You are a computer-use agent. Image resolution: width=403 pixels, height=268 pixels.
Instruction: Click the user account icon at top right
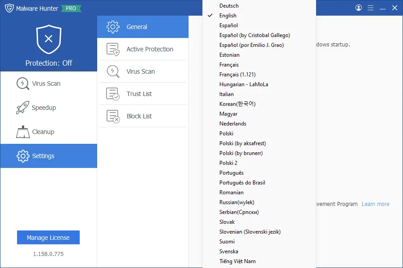(358, 8)
